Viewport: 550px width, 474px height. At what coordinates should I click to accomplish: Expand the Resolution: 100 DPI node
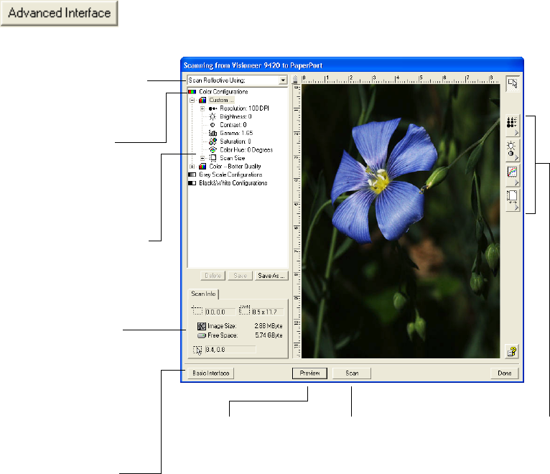pyautogui.click(x=202, y=108)
